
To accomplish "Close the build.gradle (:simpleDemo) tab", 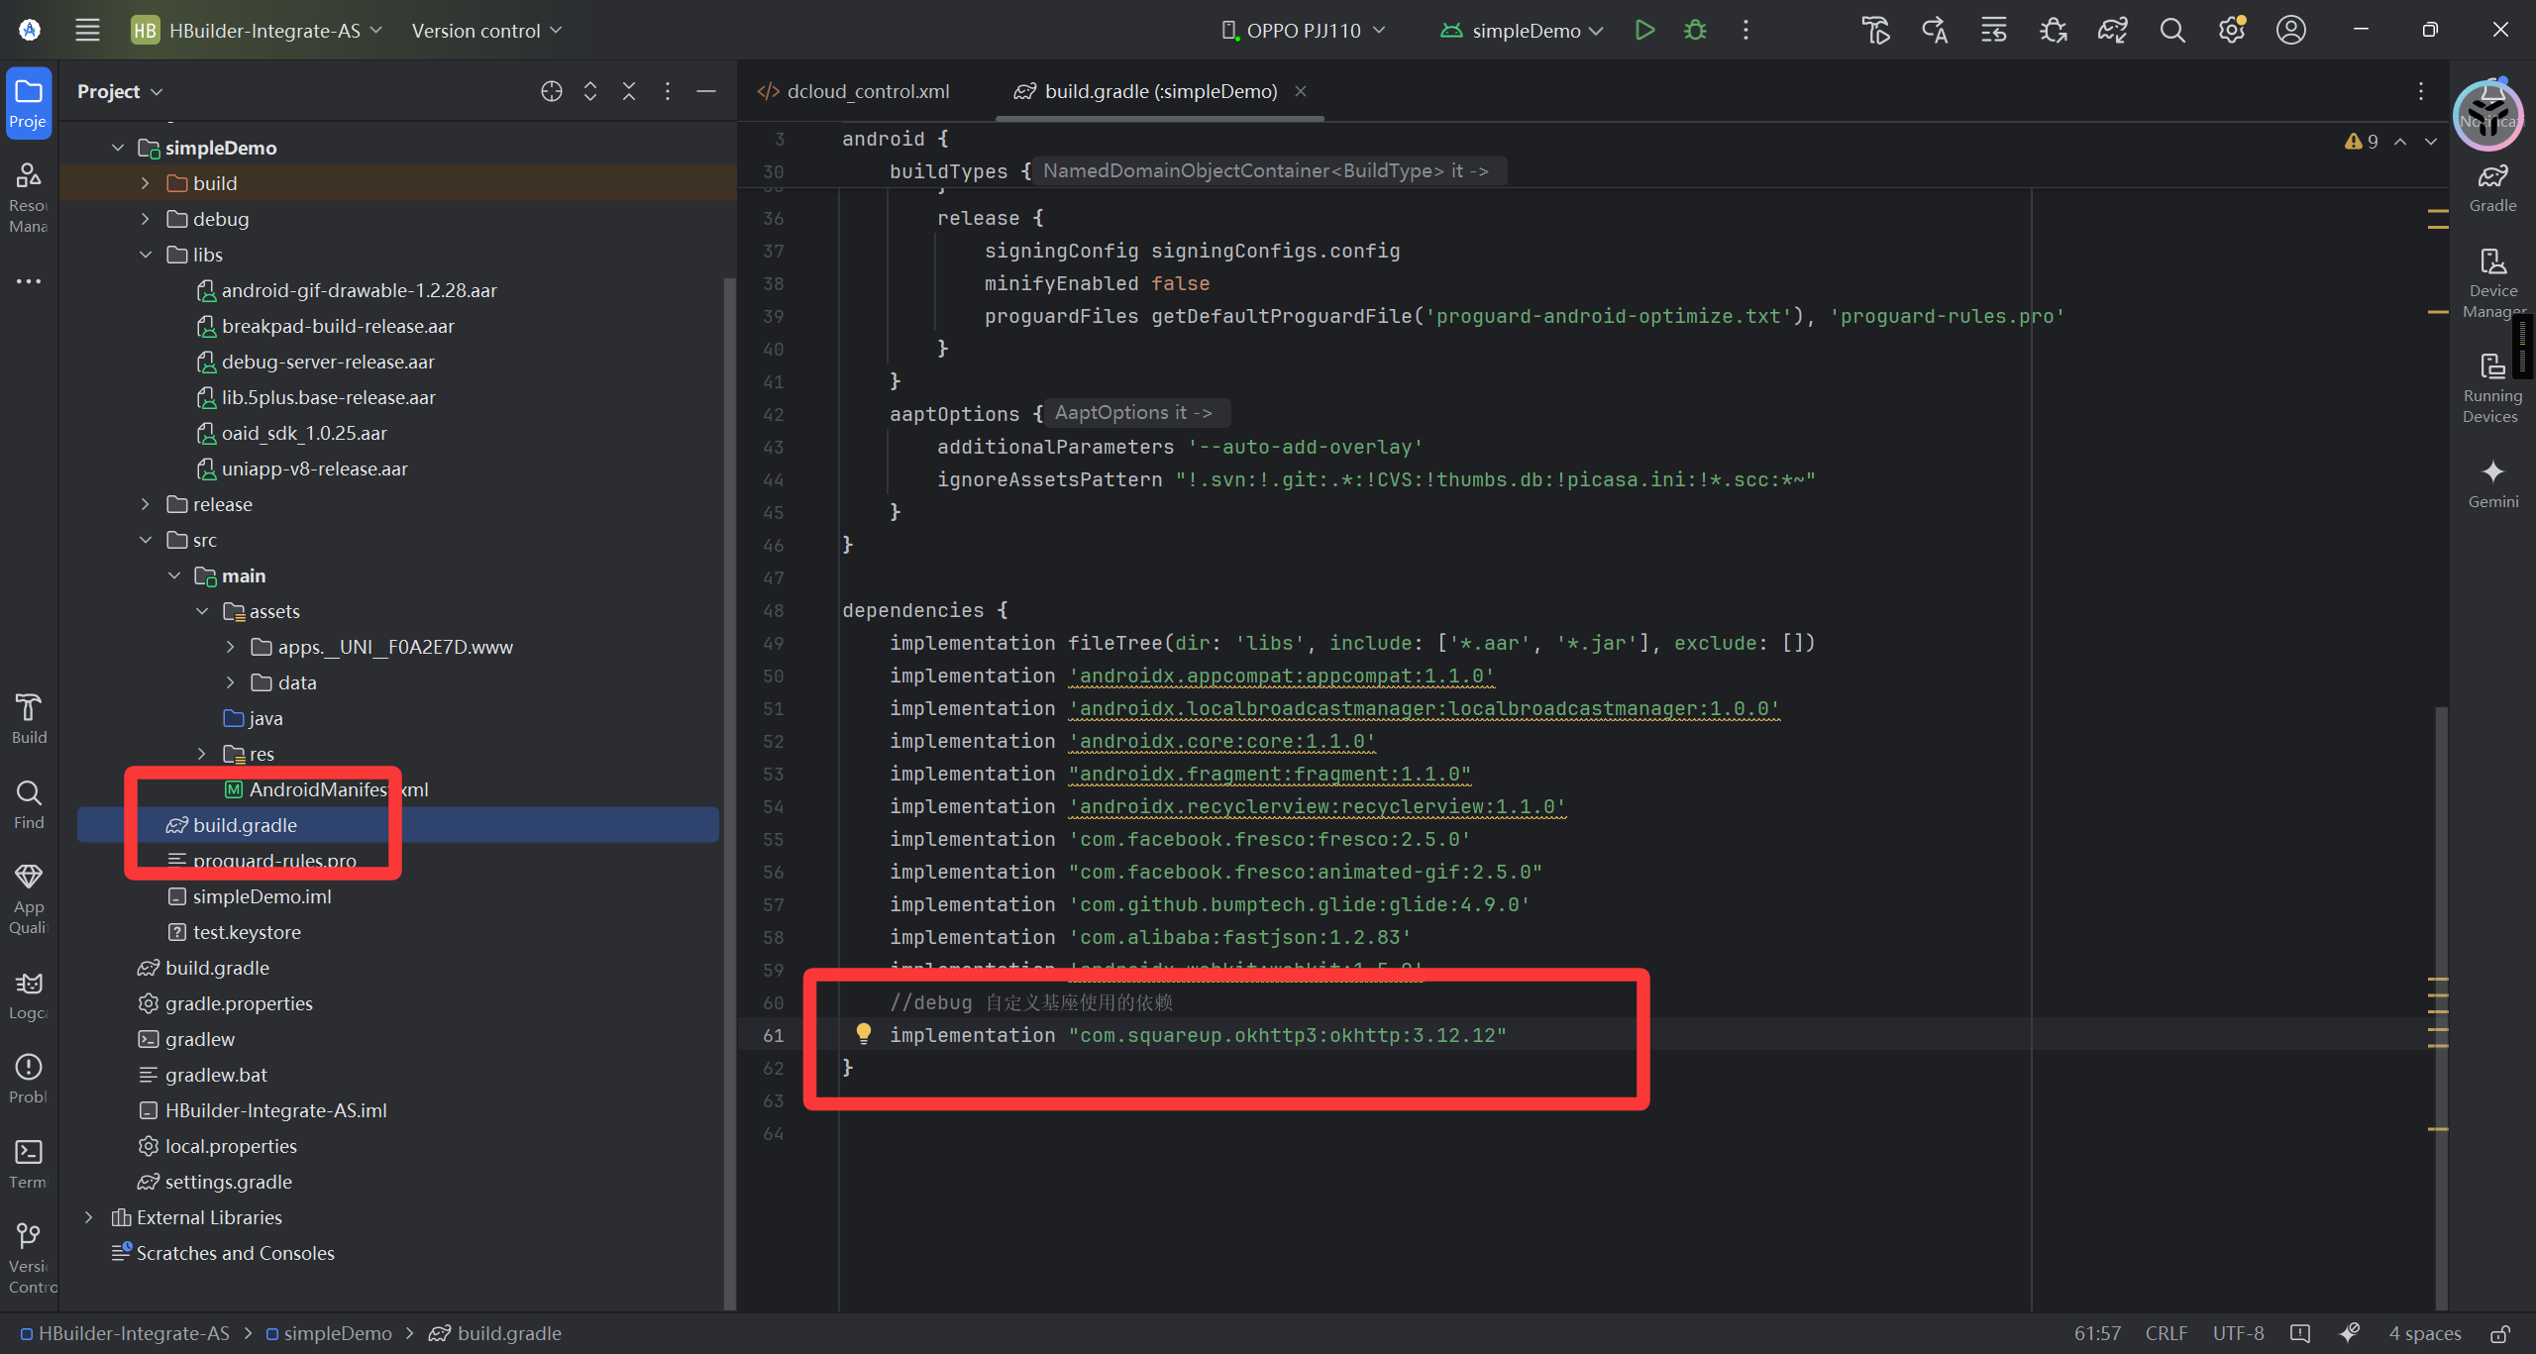I will pos(1301,91).
